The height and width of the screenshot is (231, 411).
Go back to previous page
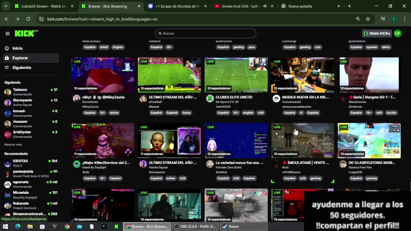(x=7, y=19)
